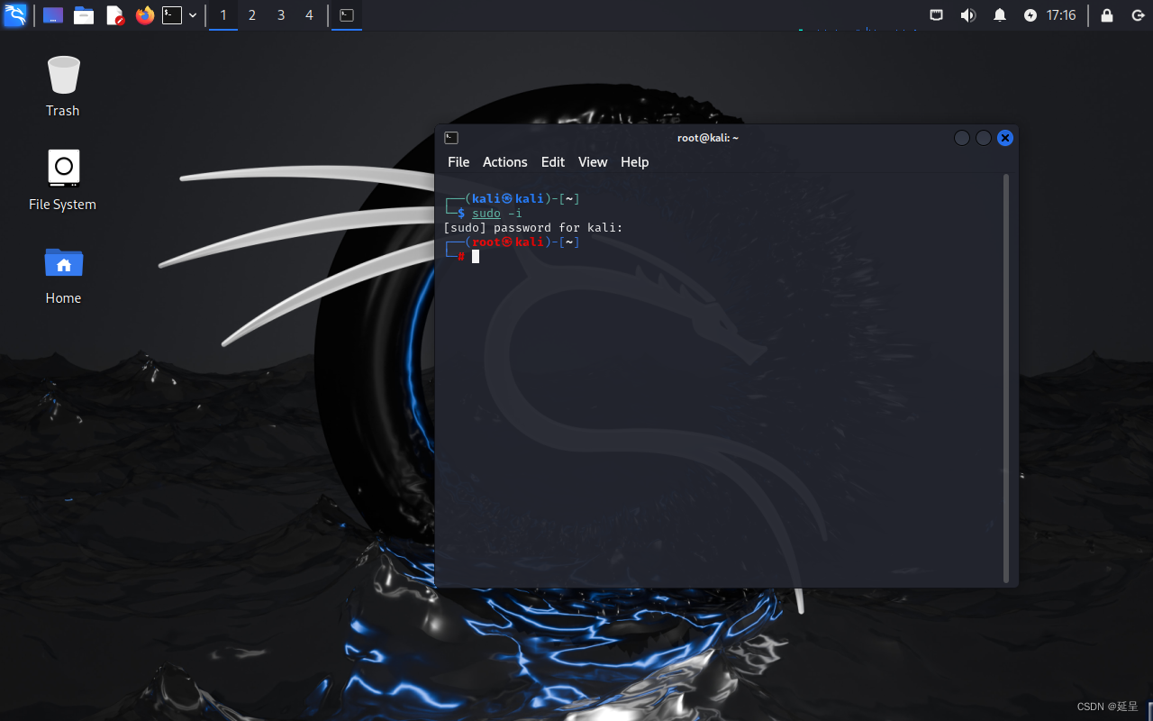Screen dimensions: 1153x721
Task: Select the File System desktop icon
Action: [63, 180]
